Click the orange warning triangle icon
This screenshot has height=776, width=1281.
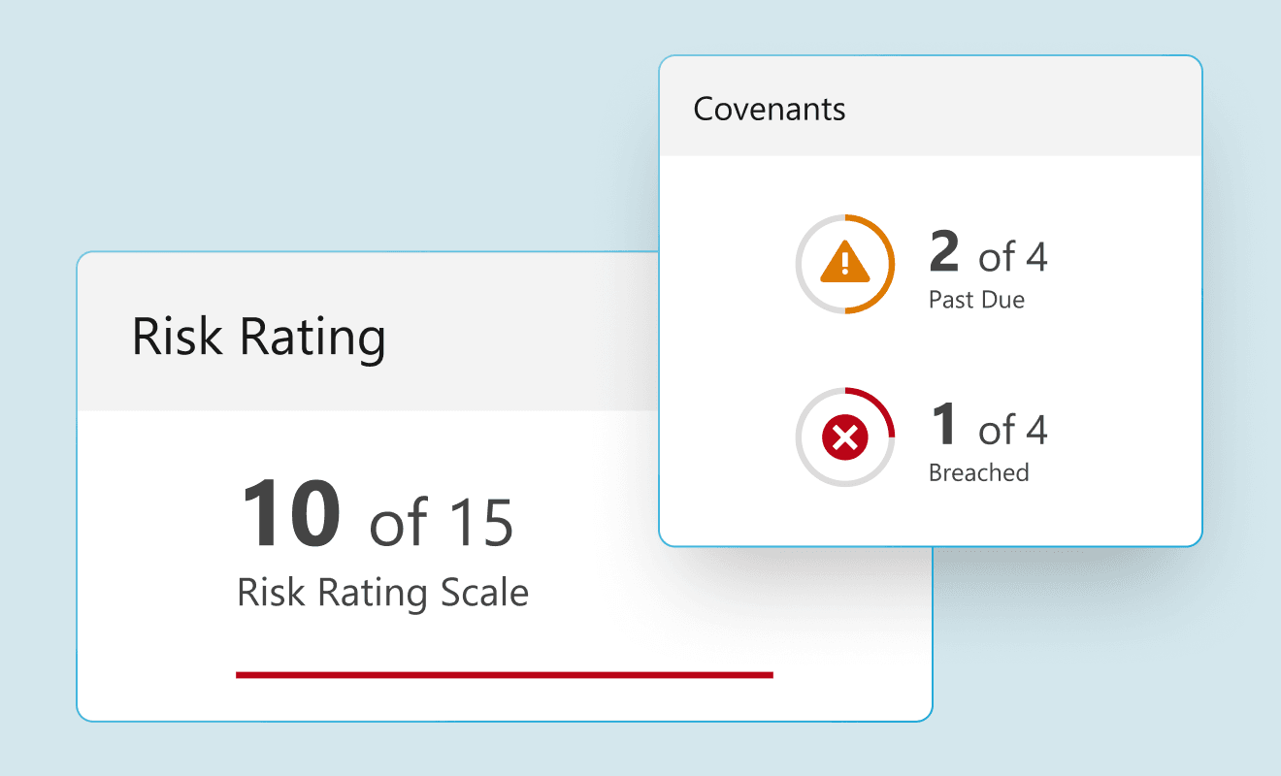(x=844, y=263)
